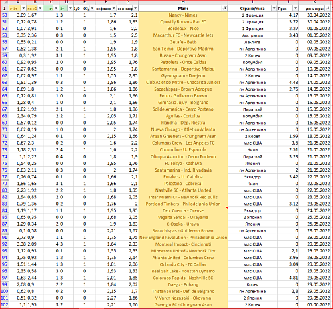Select row header 63
The image size is (333, 309).
tap(4, 83)
